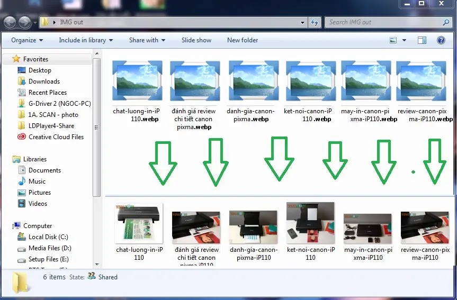This screenshot has width=457, height=300.
Task: Select the ket-noi-canon-iP110 thumbnail
Action: click(x=310, y=223)
